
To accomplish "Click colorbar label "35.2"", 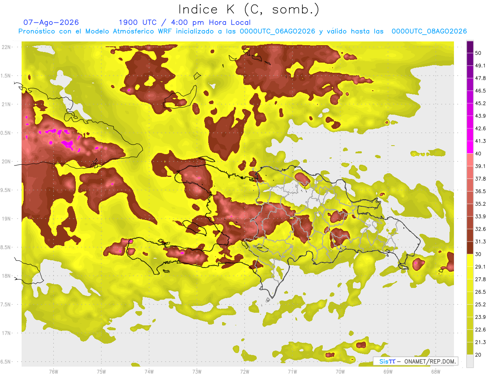I will click(x=480, y=204).
